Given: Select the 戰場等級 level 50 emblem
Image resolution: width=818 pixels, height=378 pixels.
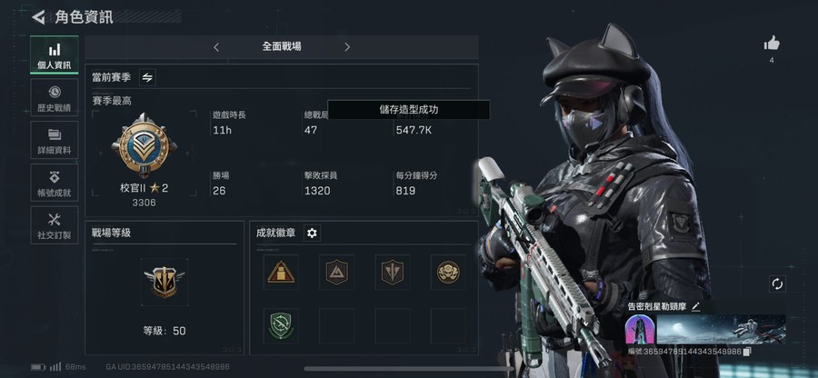Looking at the screenshot, I should coord(165,282).
